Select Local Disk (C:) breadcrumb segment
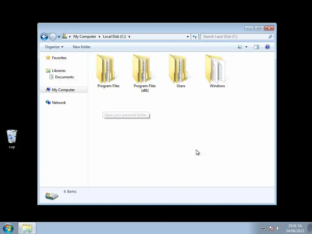Screen dimensions: 312x234 tap(114, 37)
